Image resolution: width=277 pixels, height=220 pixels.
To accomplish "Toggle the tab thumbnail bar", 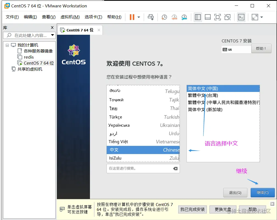I will pyautogui.click(x=208, y=17).
